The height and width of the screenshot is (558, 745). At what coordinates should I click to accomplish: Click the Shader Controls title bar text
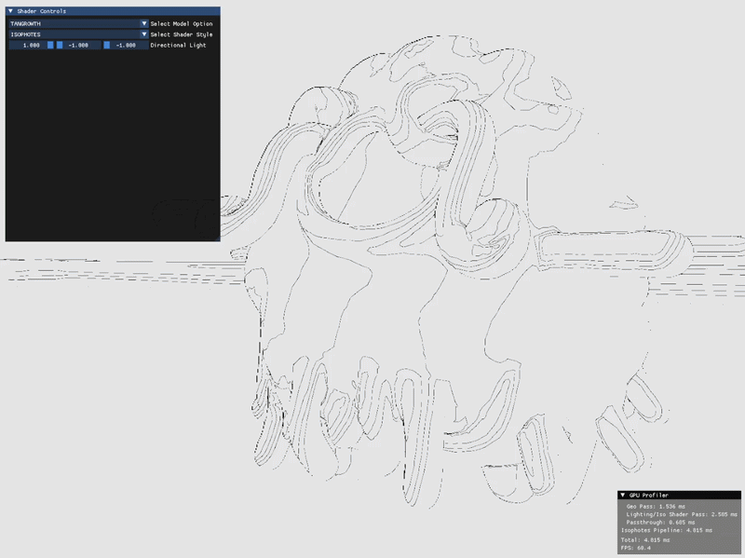[x=41, y=11]
